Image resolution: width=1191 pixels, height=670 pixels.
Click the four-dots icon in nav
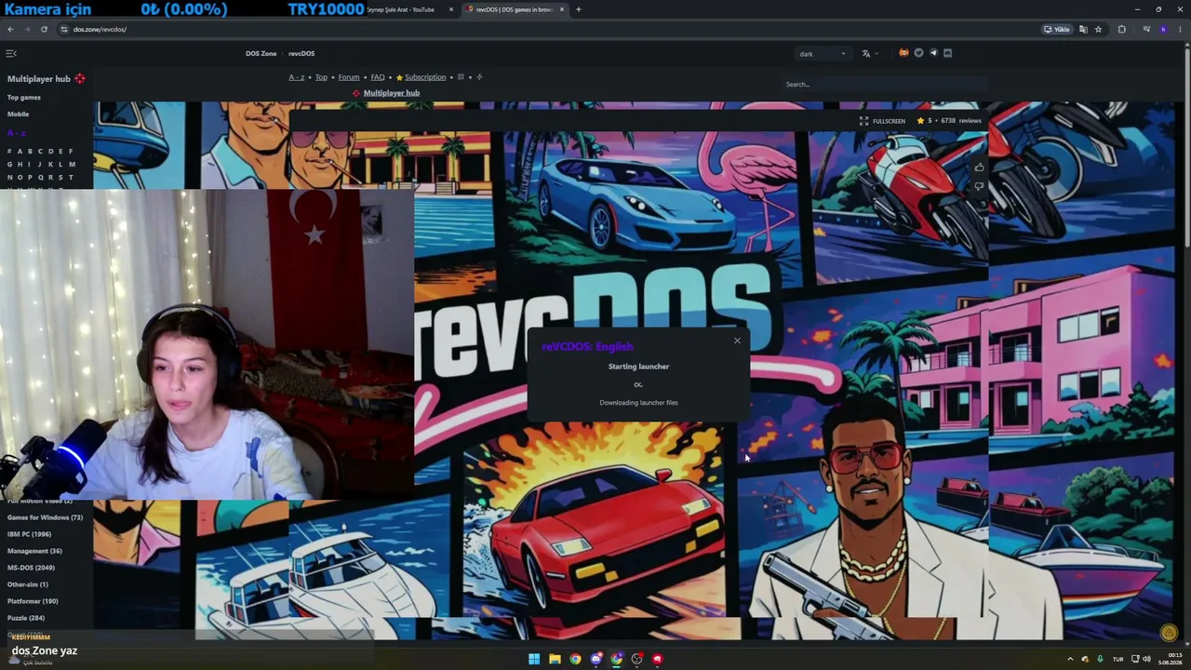pos(461,77)
